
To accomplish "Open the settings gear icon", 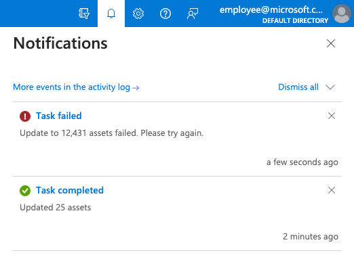I will click(x=138, y=14).
